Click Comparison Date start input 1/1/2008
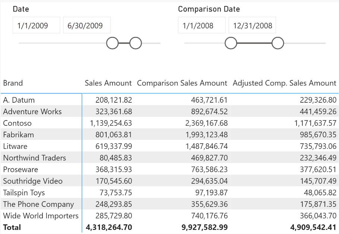Image resolution: width=339 pixels, height=234 pixels. point(202,25)
